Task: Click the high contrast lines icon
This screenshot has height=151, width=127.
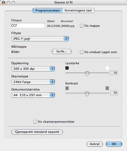Action: (x=107, y=88)
